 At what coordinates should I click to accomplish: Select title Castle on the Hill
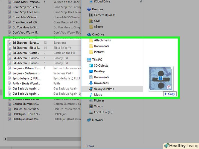(65, 53)
